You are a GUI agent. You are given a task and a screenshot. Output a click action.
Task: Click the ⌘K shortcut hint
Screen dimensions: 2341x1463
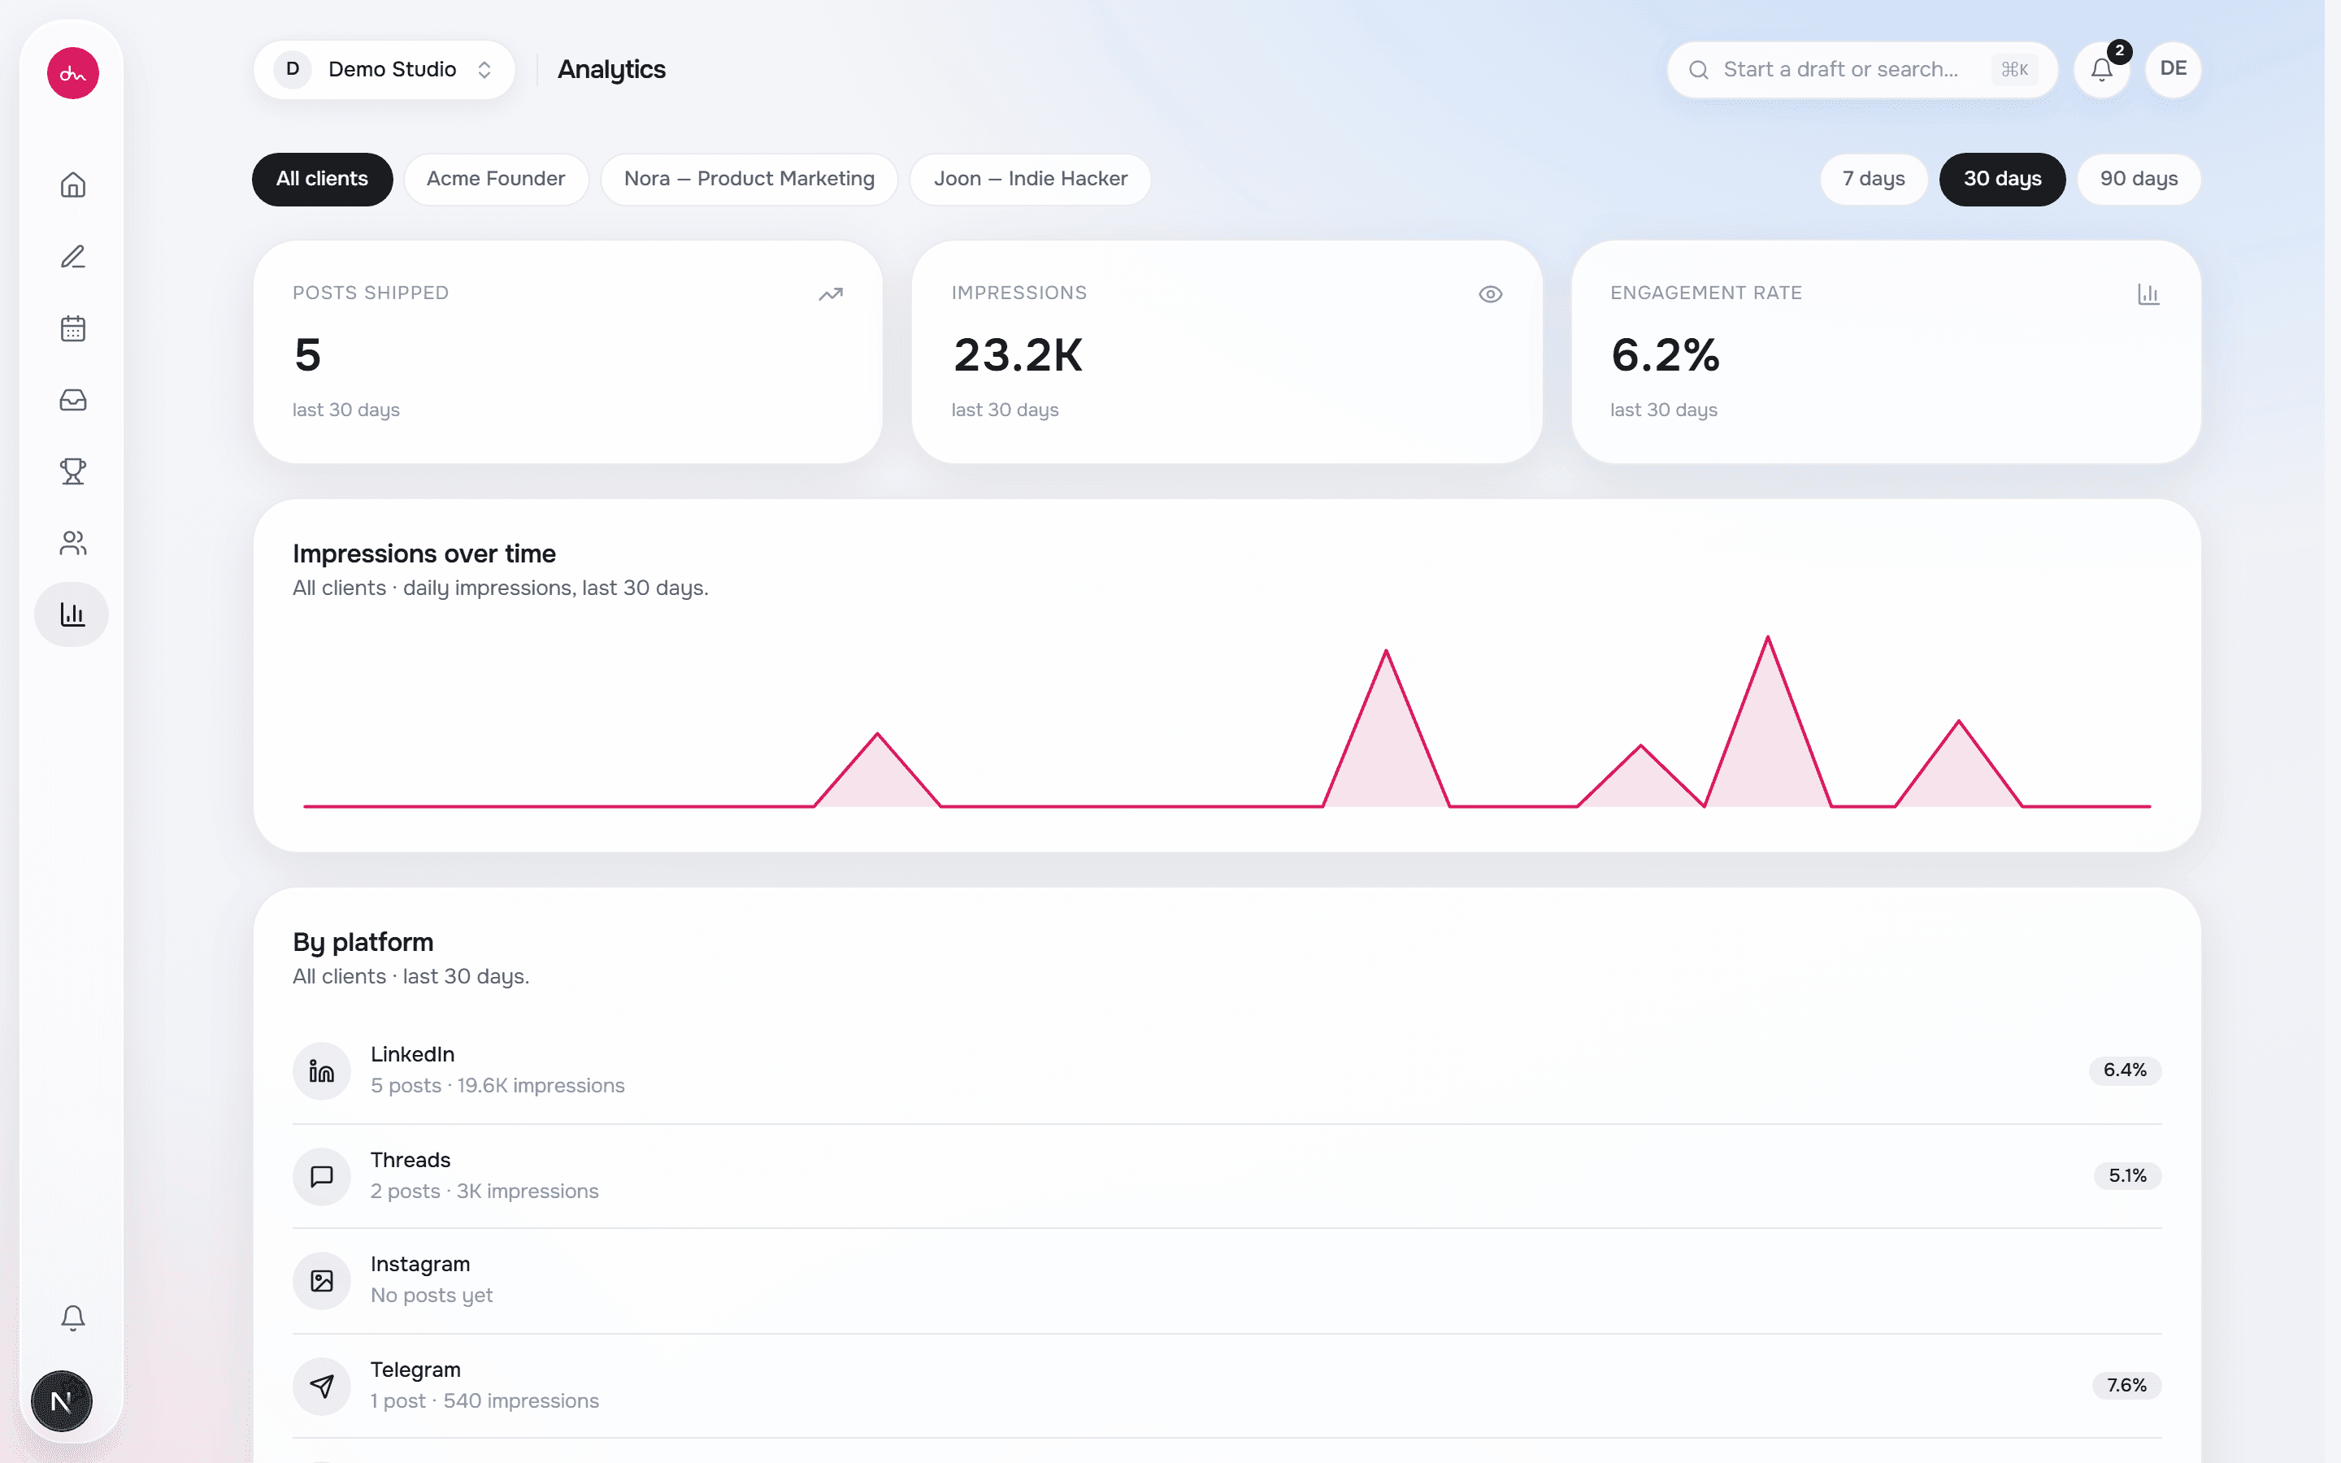pyautogui.click(x=2014, y=70)
